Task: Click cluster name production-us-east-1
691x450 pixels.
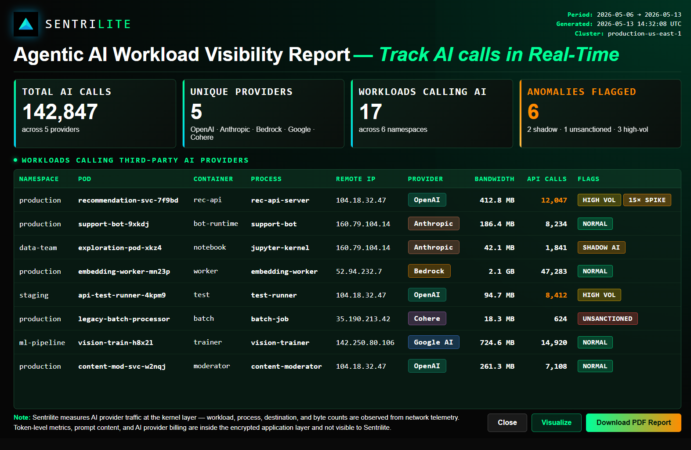Action: pos(644,33)
